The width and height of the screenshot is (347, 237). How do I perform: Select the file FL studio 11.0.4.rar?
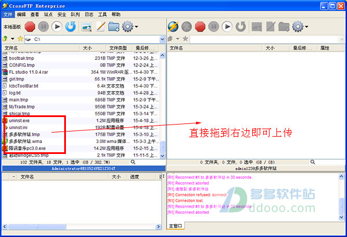(x=80, y=72)
